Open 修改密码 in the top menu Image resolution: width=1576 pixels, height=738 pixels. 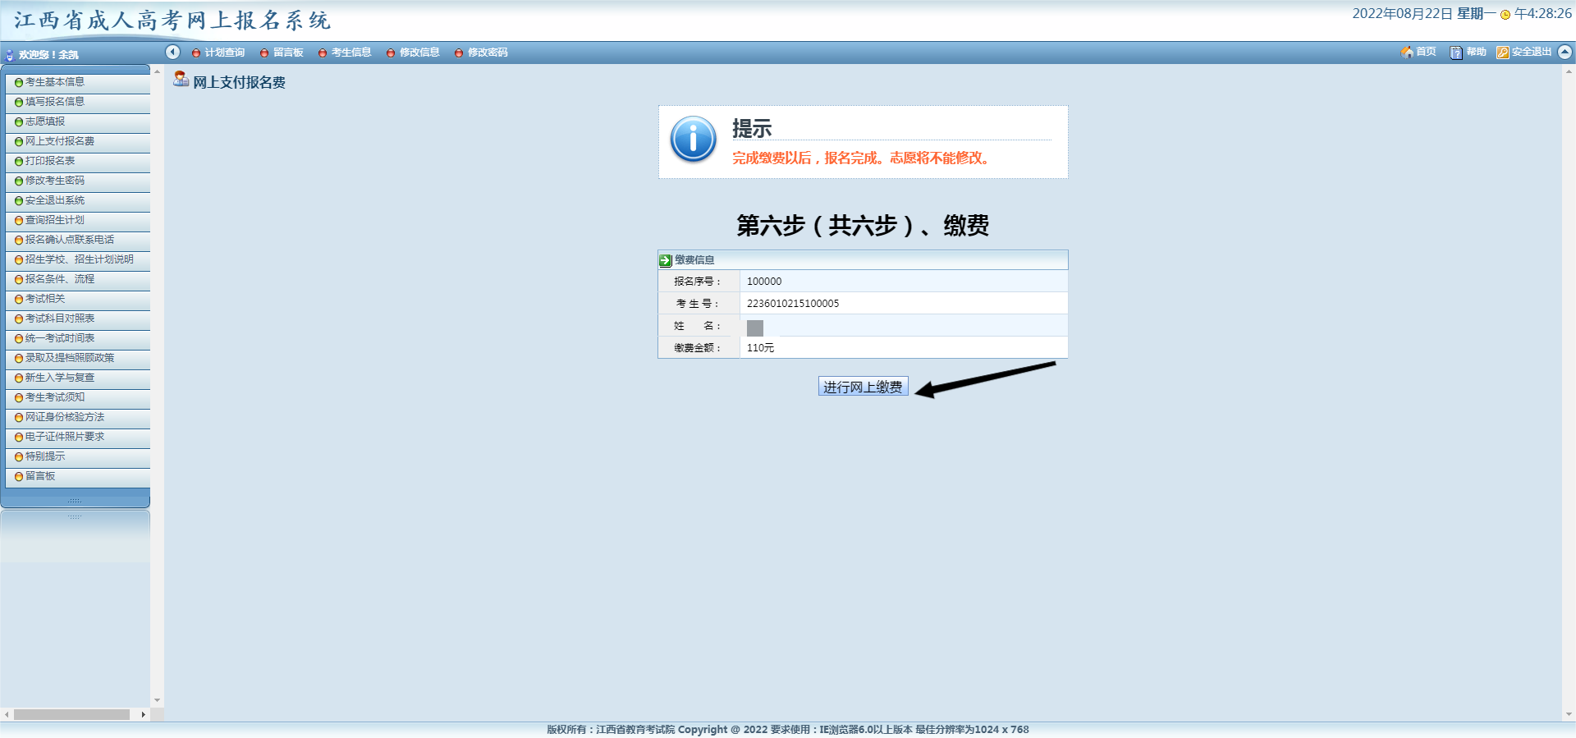click(x=487, y=53)
